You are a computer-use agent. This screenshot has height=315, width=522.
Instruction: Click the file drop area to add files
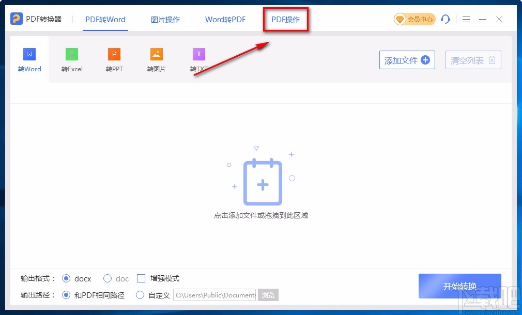point(261,183)
